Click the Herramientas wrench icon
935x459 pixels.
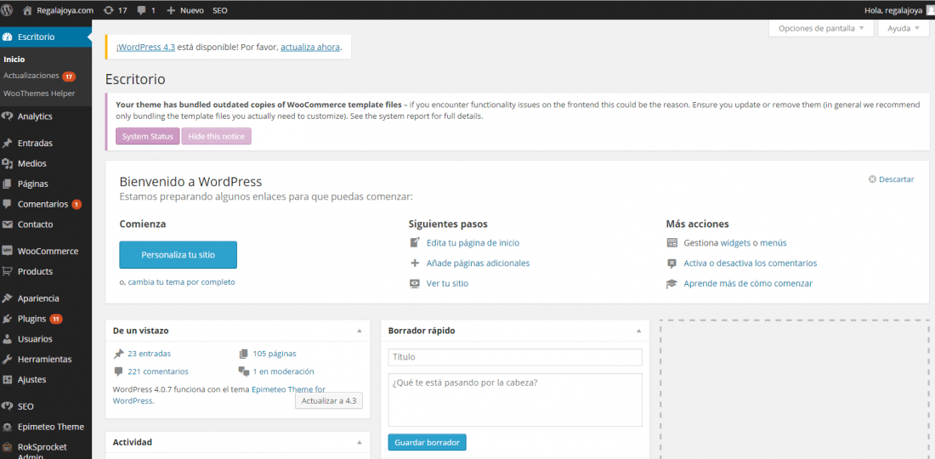[7, 359]
